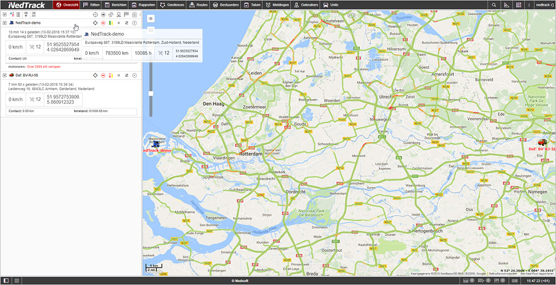Open the top bar three-dot menu
Image resolution: width=556 pixels, height=285 pixels.
pos(529,5)
